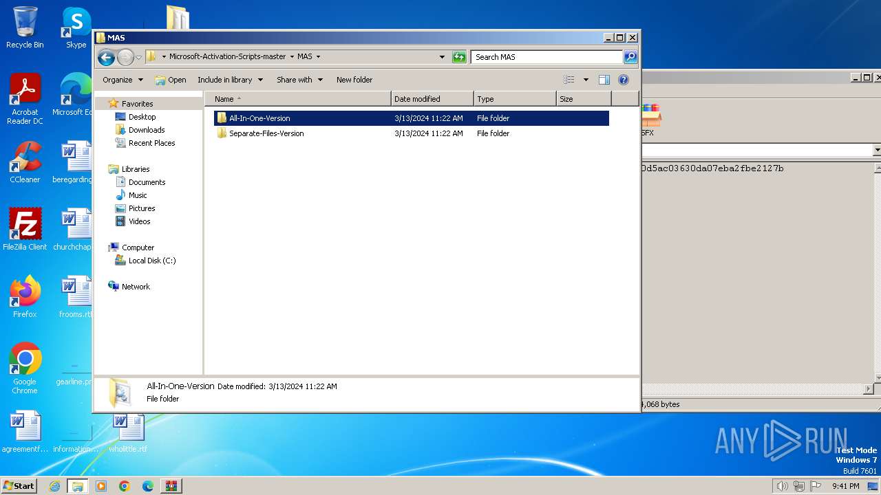Open the Include in library menu

[230, 80]
